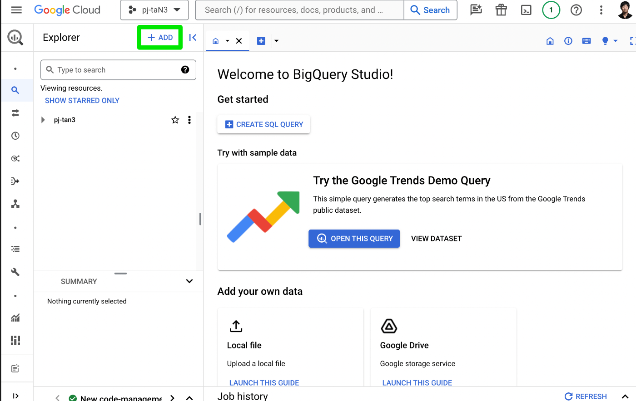Click the user account avatar

pos(626,10)
